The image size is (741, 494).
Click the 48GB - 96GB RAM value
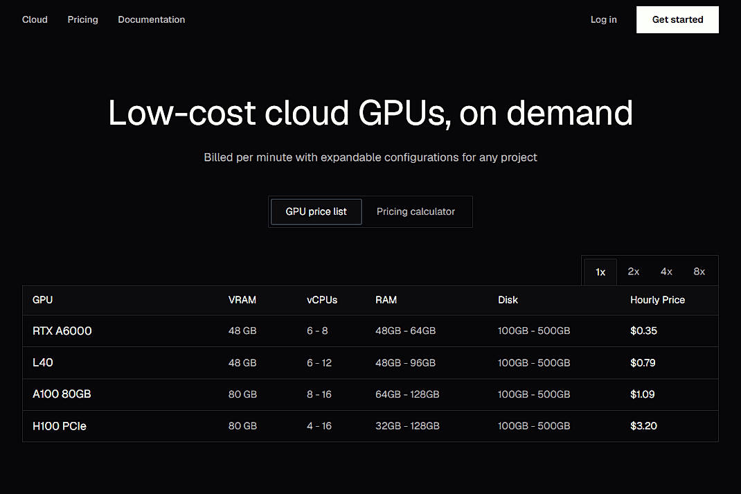(x=405, y=362)
